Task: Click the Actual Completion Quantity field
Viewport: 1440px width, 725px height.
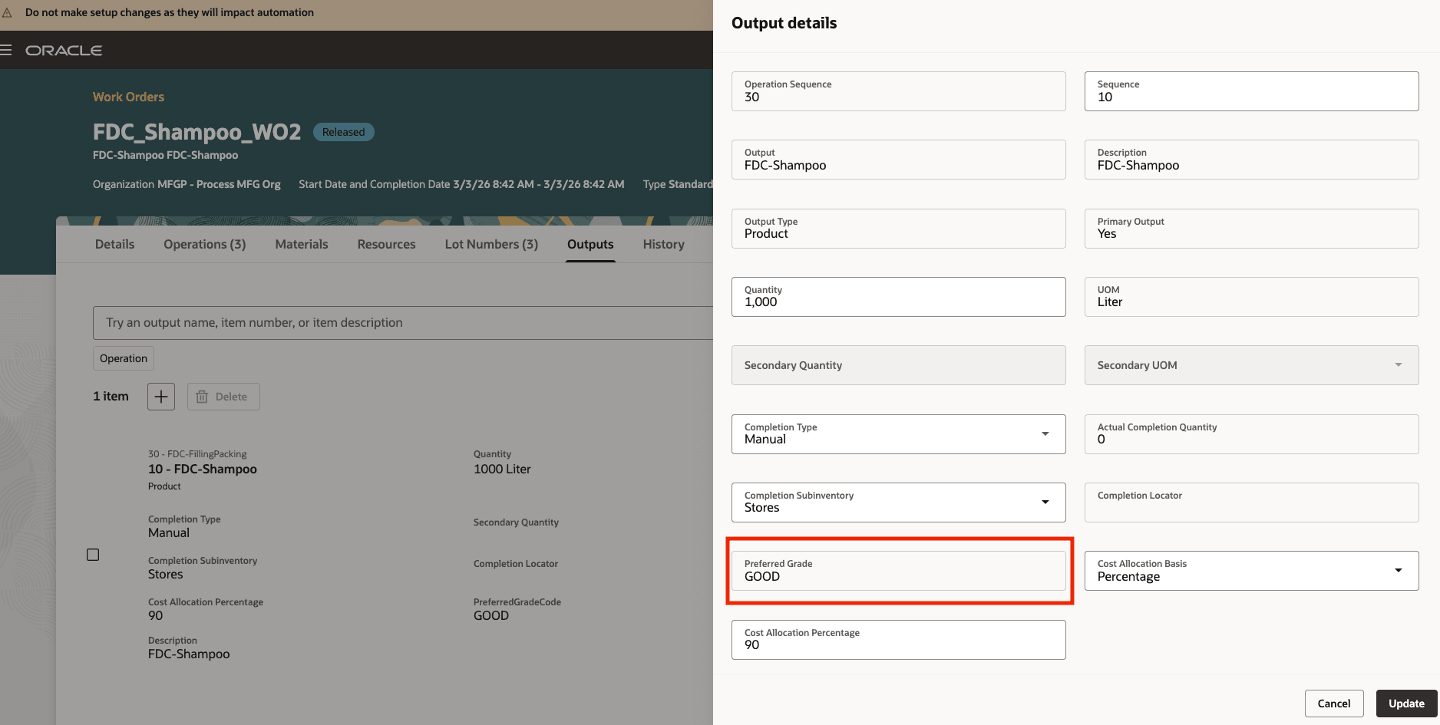Action: 1251,434
